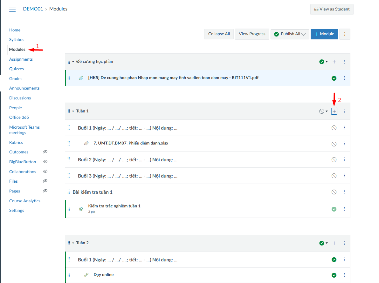Open the Dạy online link item
The image size is (379, 283).
tap(103, 275)
